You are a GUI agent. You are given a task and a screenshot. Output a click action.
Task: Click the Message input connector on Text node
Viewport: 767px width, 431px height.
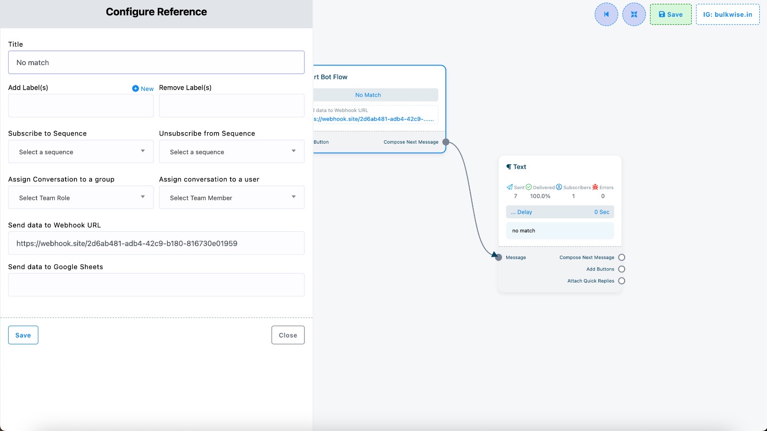tap(499, 258)
